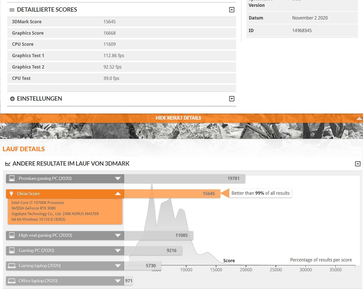Click the Premium gaming PC monitor icon

(12, 179)
